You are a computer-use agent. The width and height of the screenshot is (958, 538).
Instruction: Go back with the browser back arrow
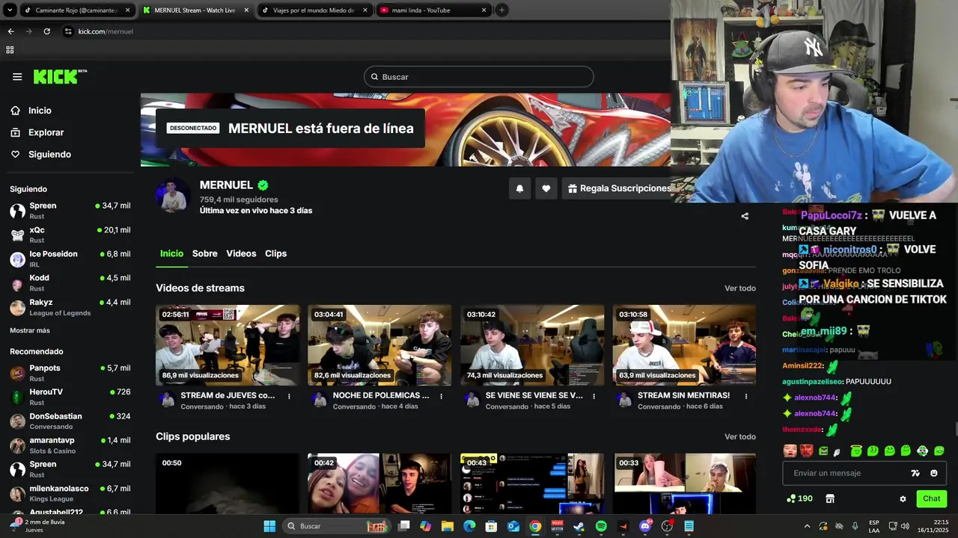click(x=10, y=31)
